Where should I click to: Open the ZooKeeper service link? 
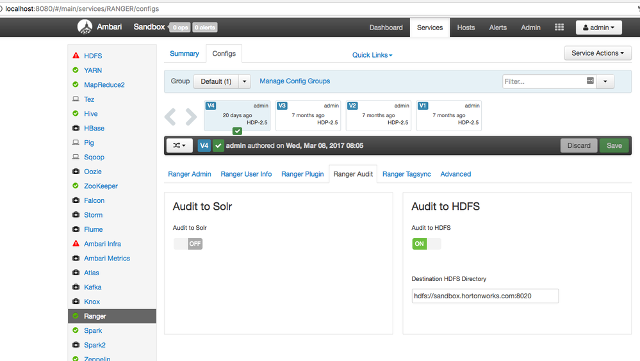[101, 186]
